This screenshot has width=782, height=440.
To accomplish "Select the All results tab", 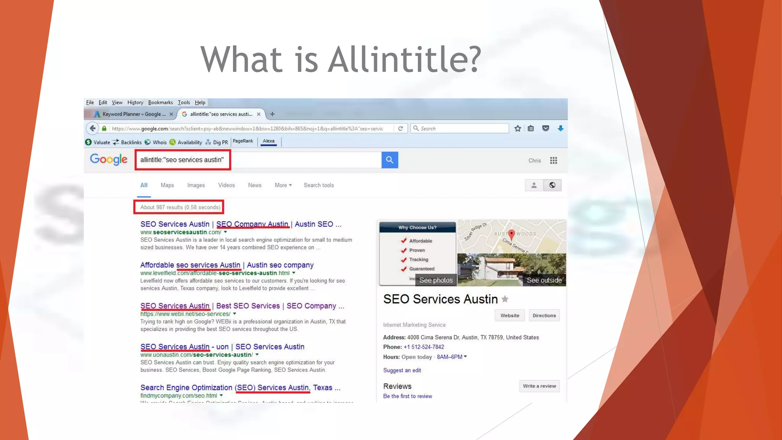I will tap(144, 185).
